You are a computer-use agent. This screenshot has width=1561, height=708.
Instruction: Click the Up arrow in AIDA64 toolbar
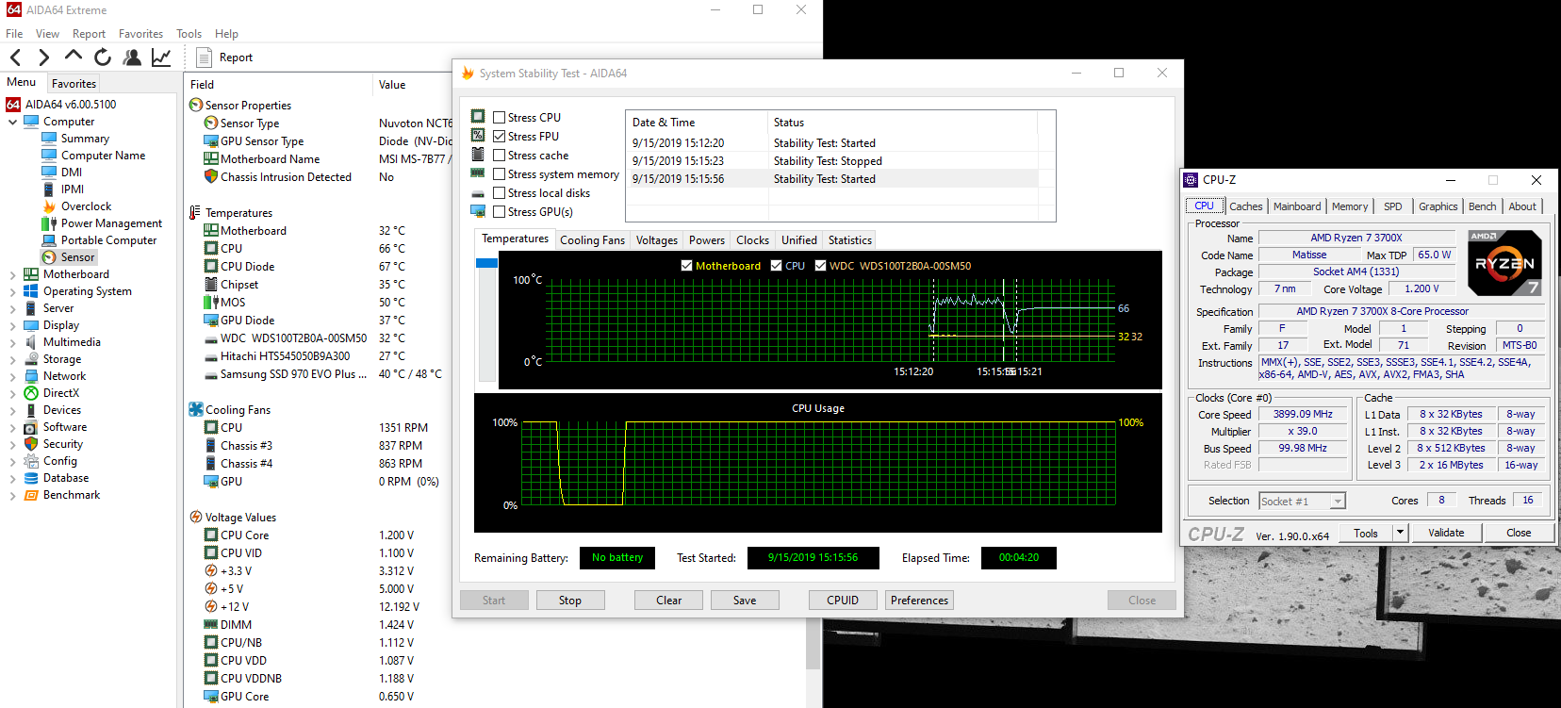click(74, 57)
